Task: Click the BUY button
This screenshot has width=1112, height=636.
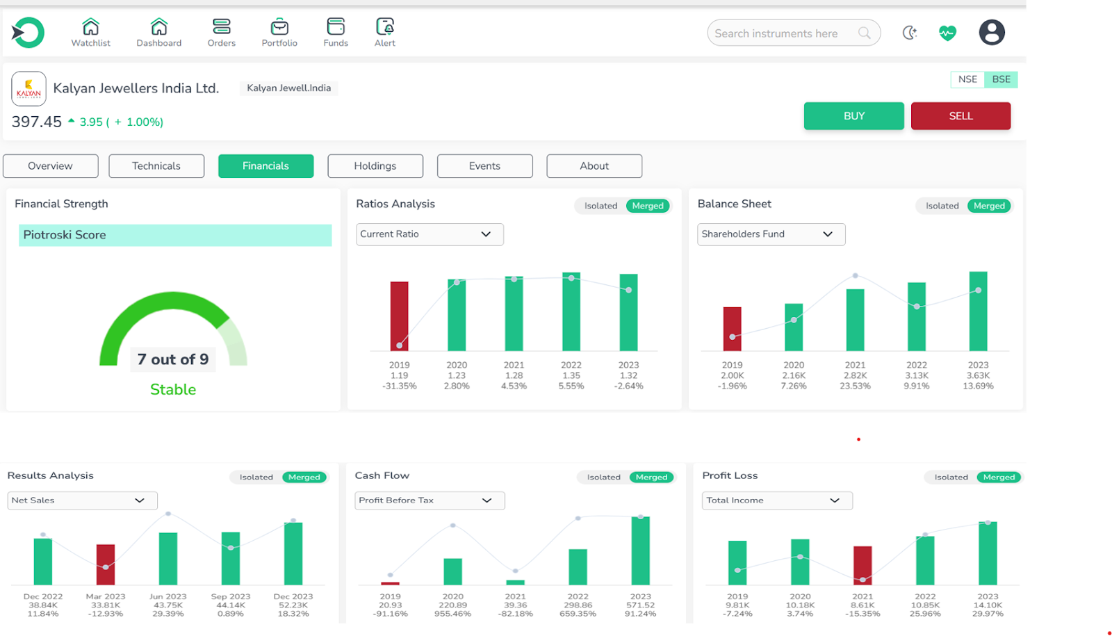Action: tap(854, 116)
